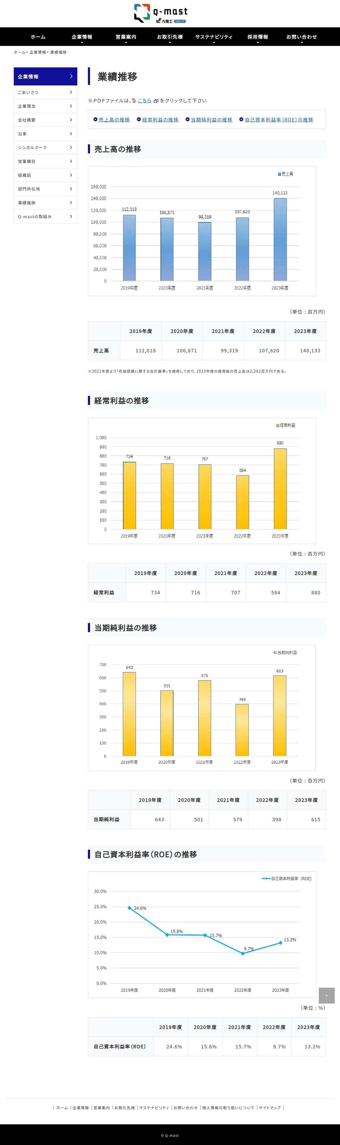Expand dropdown arrow under お取引先様 in navbar
Image resolution: width=340 pixels, height=1145 pixels.
170,43
